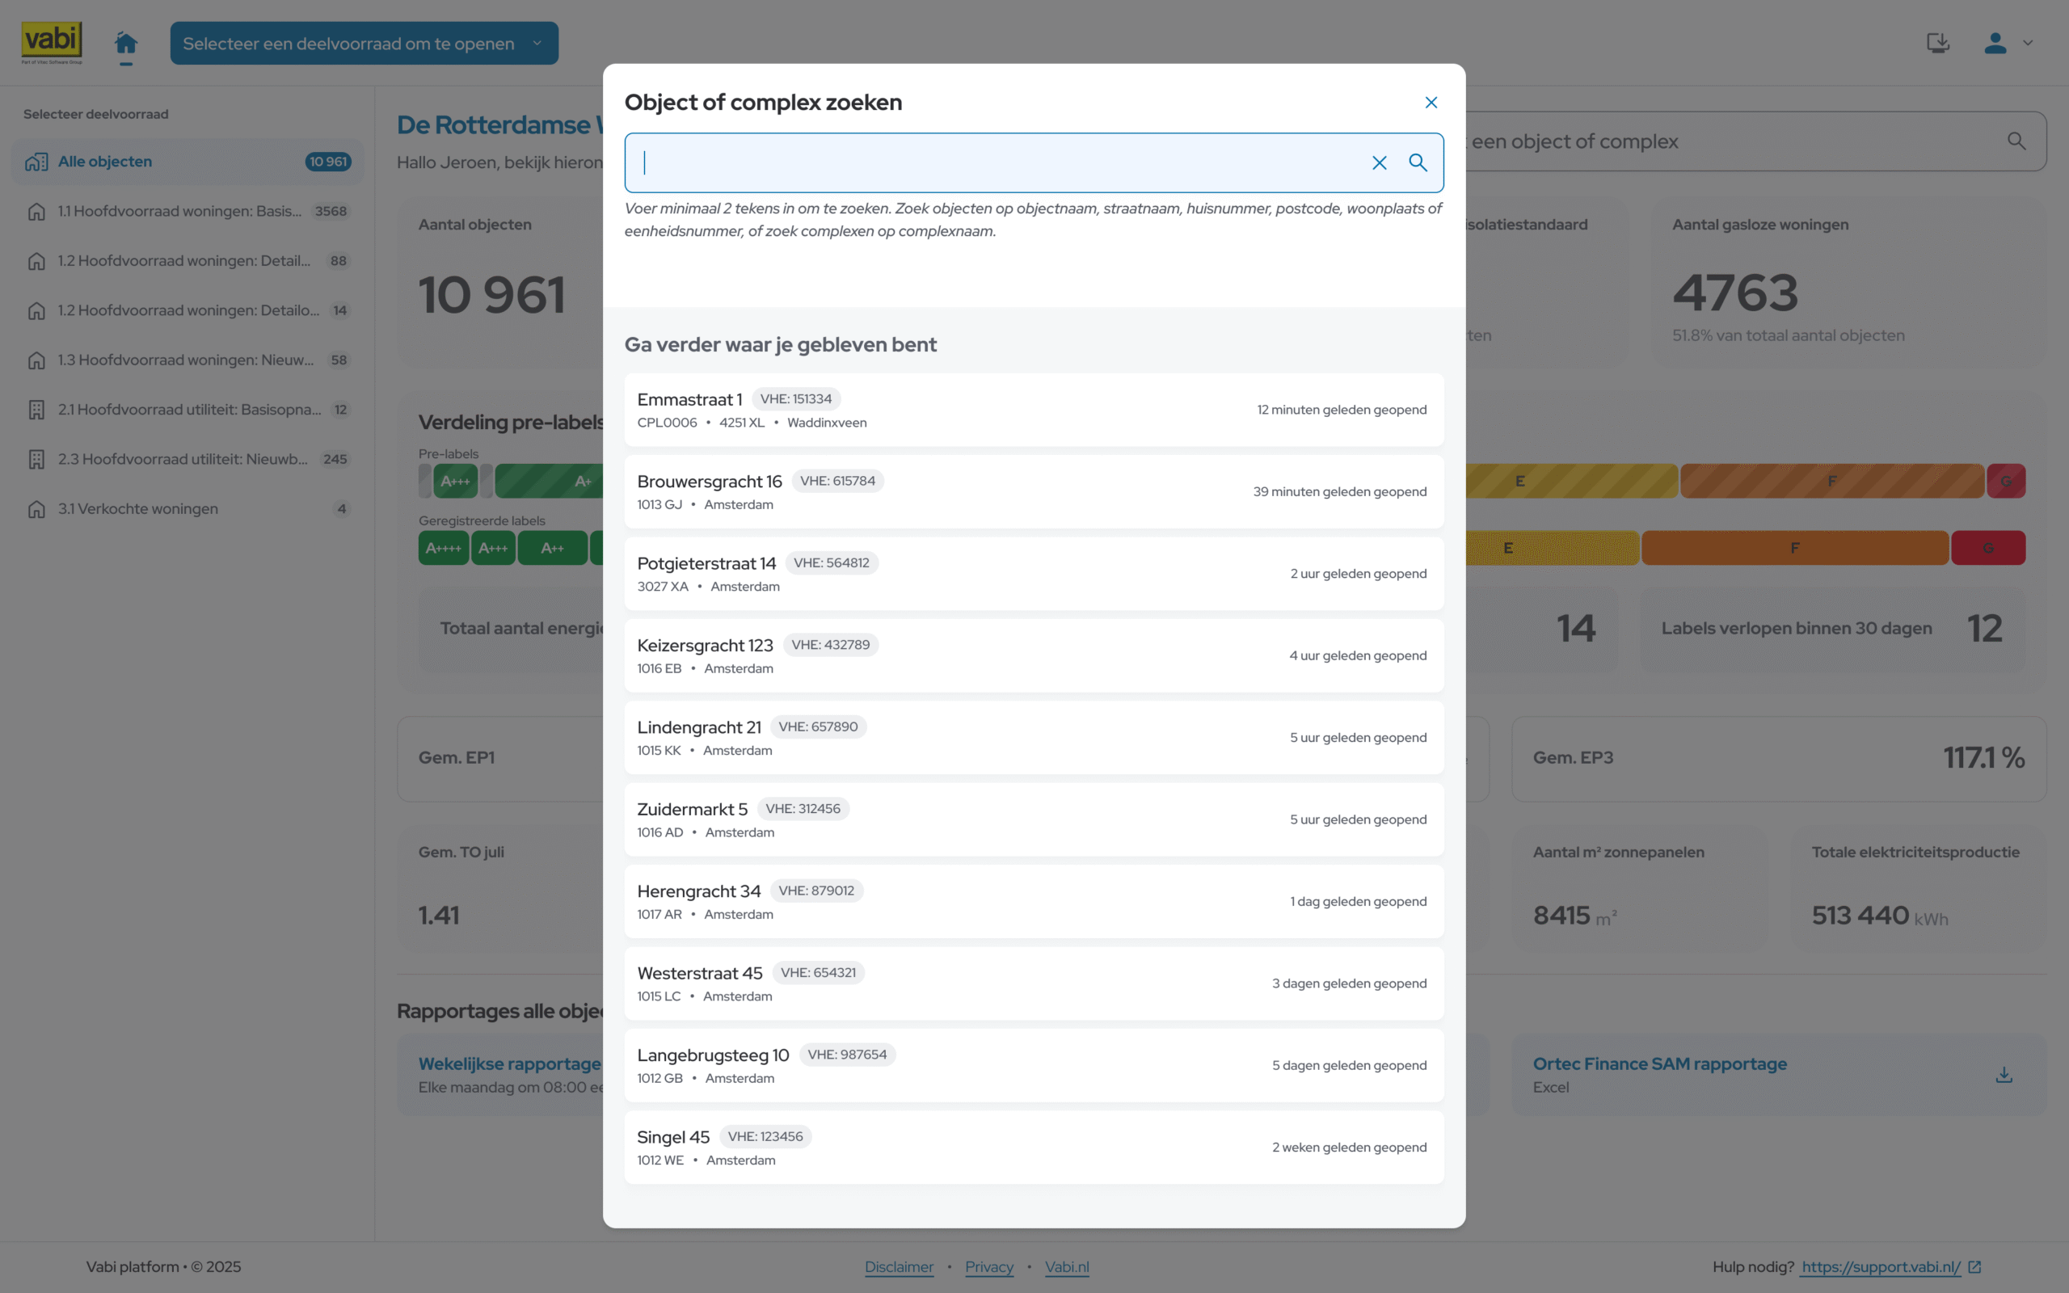This screenshot has height=1293, width=2069.
Task: Click the red G label bar segment
Action: point(1988,548)
